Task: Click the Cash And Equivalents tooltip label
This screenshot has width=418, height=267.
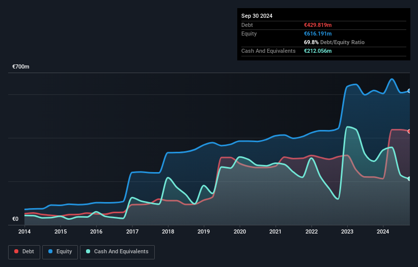Action: coord(268,51)
